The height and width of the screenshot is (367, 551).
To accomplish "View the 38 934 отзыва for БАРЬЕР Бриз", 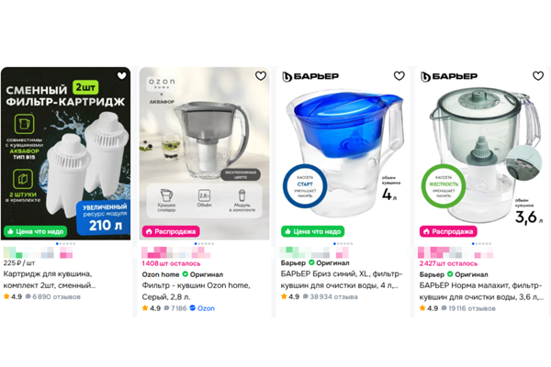I will pyautogui.click(x=333, y=296).
